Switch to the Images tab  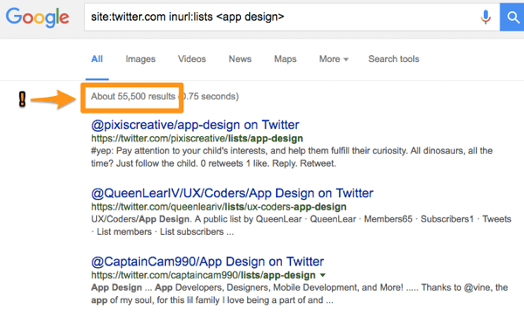tap(141, 59)
